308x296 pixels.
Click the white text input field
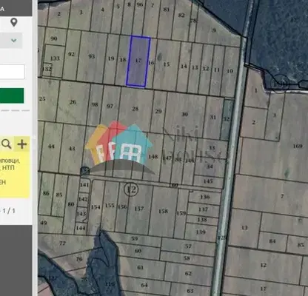pos(12,72)
